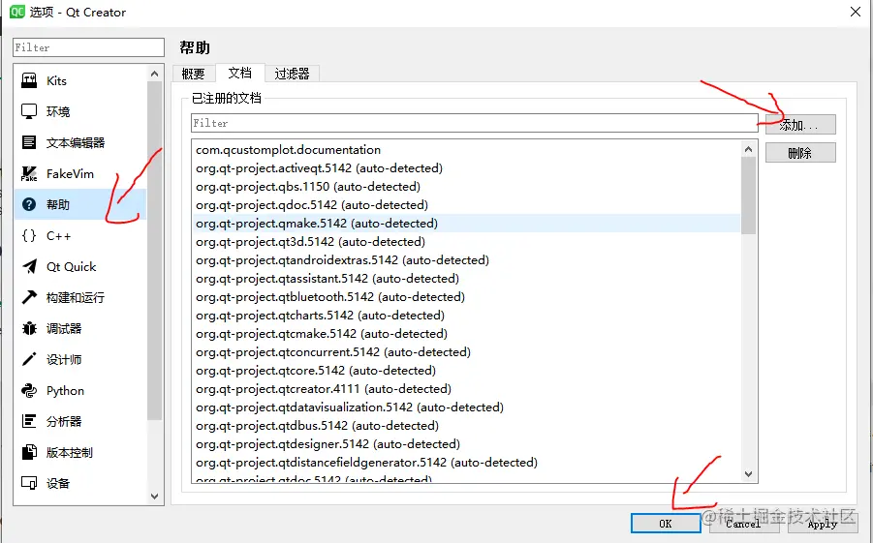Viewport: 873px width, 543px height.
Task: Click the Qt Creator logo in title bar
Action: click(17, 12)
